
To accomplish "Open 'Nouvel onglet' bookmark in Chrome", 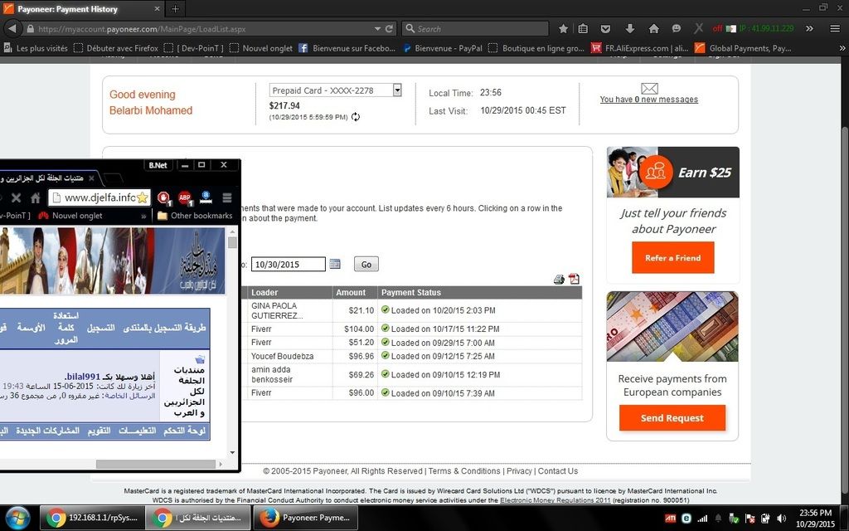I will 70,216.
